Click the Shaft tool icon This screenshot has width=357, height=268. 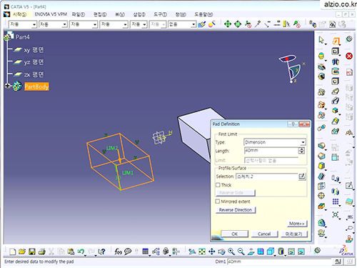pos(335,62)
